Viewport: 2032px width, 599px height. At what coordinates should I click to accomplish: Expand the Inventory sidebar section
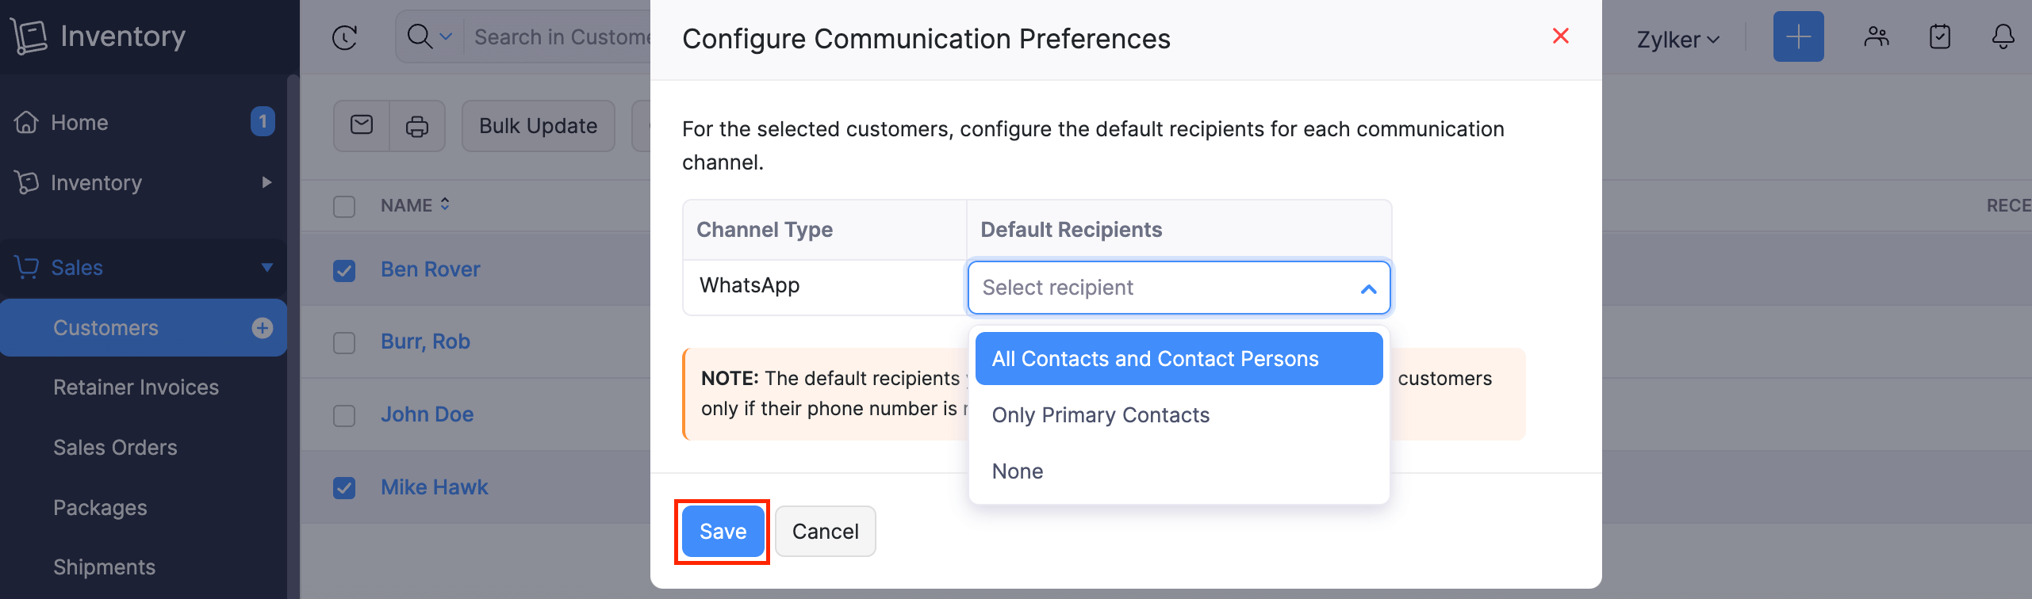tap(266, 183)
